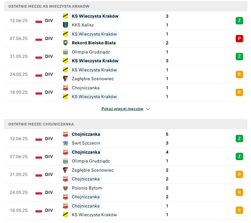Click the Świt Szczecin team logo

click(x=65, y=143)
